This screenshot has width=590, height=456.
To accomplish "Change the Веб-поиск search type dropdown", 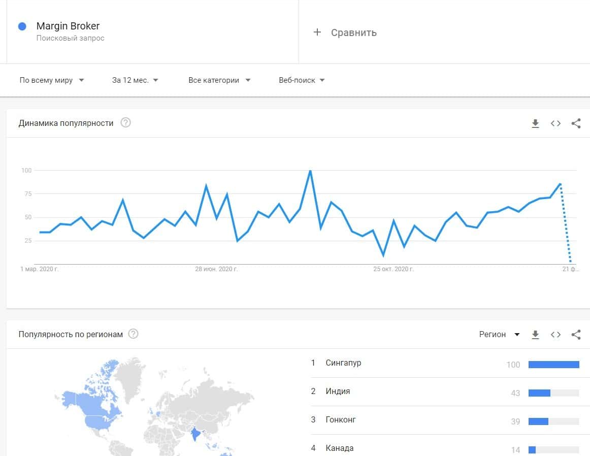I will coord(302,80).
